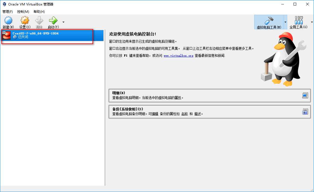The image size is (314, 192).
Task: Open the 备份[系统快照](S) snapshots panel
Action: tap(209, 112)
